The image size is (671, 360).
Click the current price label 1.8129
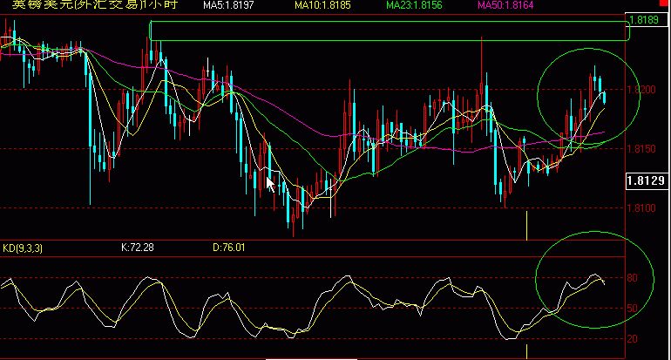647,180
